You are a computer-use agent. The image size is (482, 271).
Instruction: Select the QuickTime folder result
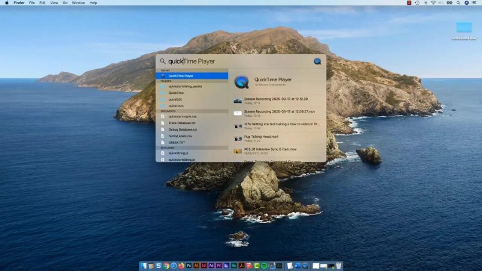pos(192,93)
